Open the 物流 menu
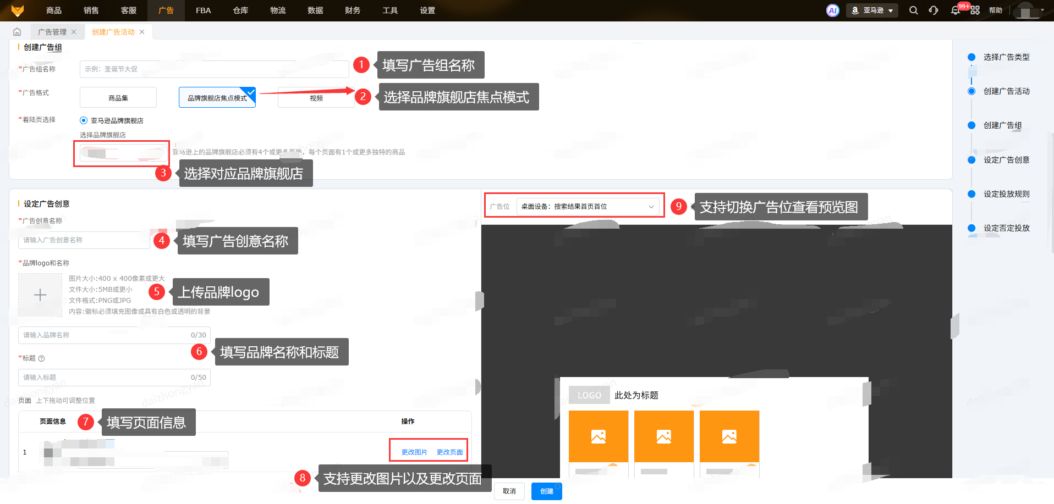The height and width of the screenshot is (504, 1054). tap(278, 10)
